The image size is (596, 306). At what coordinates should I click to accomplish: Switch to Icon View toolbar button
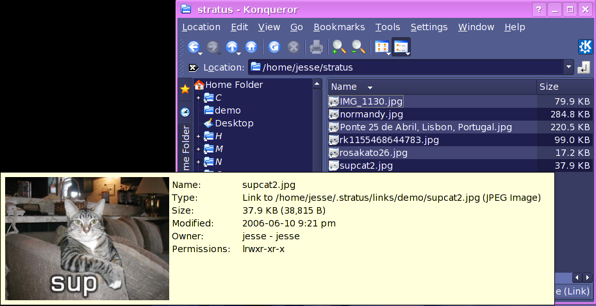(381, 47)
